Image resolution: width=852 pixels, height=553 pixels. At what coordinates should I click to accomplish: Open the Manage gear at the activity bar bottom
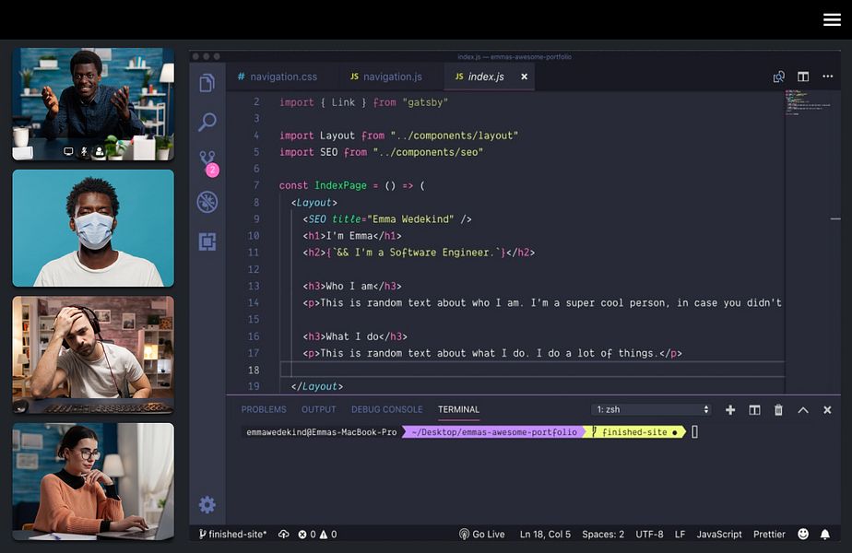click(x=207, y=504)
